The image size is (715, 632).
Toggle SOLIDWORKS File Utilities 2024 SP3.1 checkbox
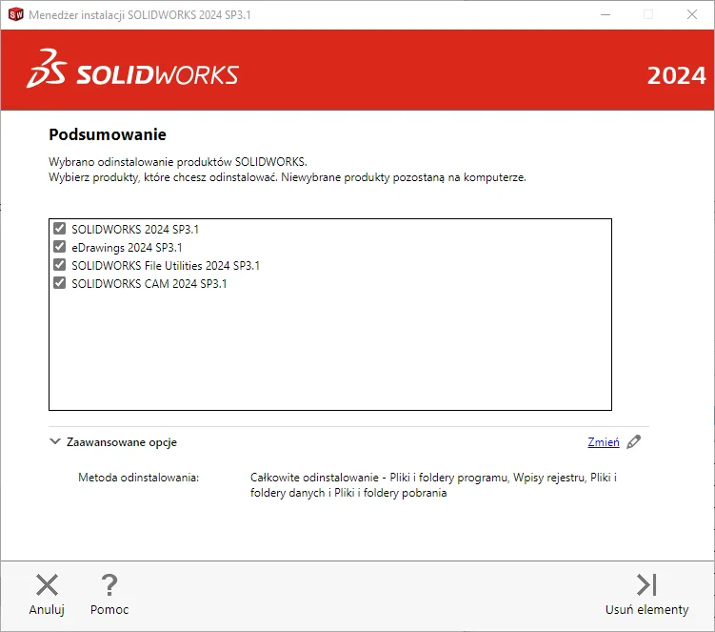(59, 265)
